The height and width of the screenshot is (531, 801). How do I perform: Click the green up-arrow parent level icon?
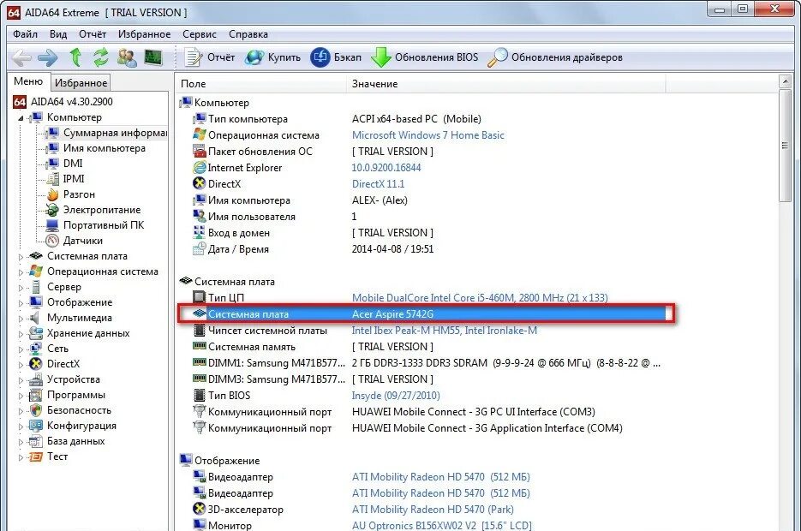pyautogui.click(x=75, y=57)
